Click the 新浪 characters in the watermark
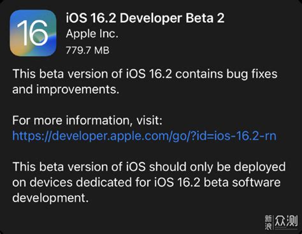The height and width of the screenshot is (234, 302). 268,223
